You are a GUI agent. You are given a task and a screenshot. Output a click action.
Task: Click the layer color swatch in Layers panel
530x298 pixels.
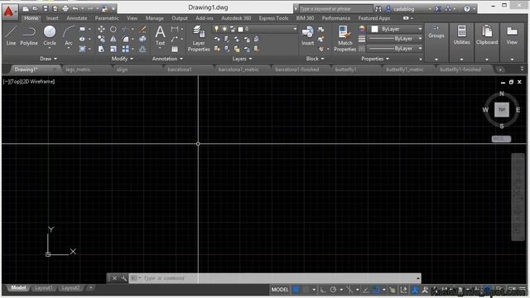(x=240, y=29)
